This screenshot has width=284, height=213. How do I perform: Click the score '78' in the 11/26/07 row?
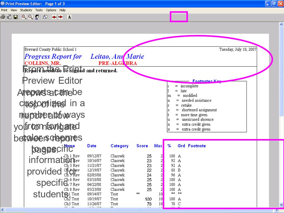click(149, 204)
